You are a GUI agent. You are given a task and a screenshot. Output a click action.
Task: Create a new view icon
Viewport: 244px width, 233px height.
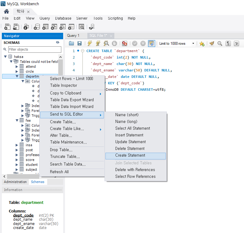click(x=54, y=27)
